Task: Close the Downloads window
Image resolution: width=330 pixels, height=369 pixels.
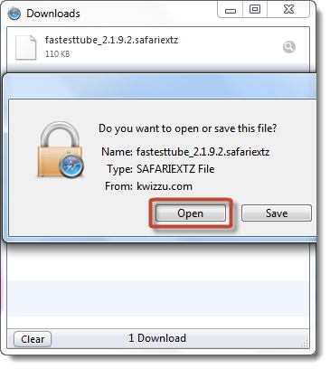Action: tap(288, 10)
